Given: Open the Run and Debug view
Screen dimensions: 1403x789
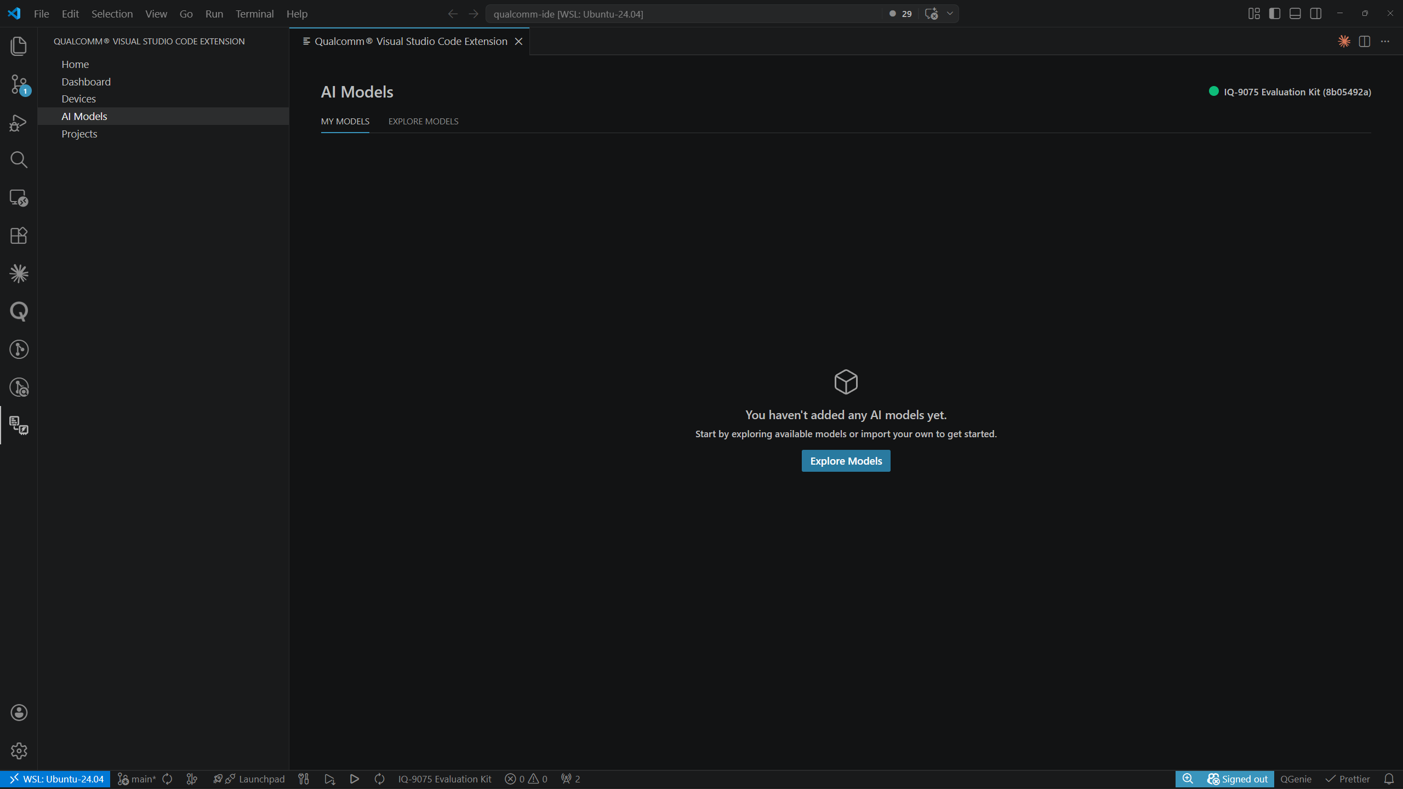Looking at the screenshot, I should pyautogui.click(x=19, y=123).
